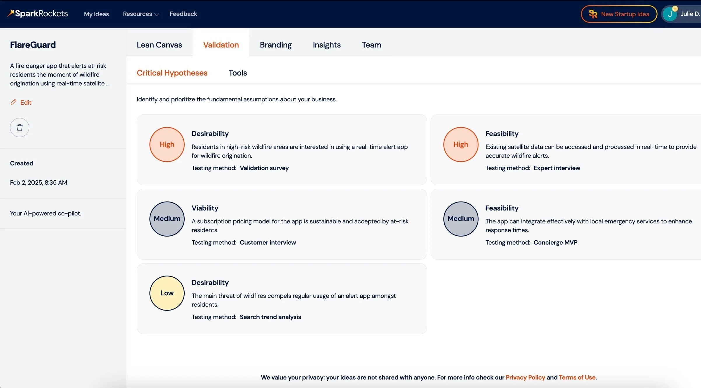The height and width of the screenshot is (388, 701).
Task: Open the Terms of Use link
Action: [x=577, y=377]
